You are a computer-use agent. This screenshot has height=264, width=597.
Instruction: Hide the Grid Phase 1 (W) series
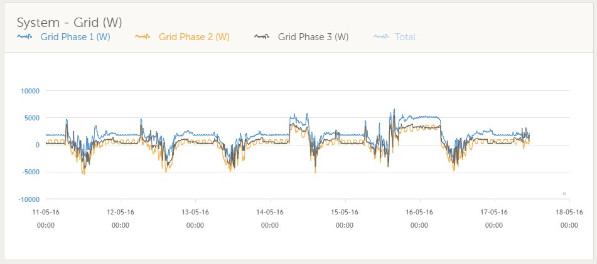click(x=75, y=37)
